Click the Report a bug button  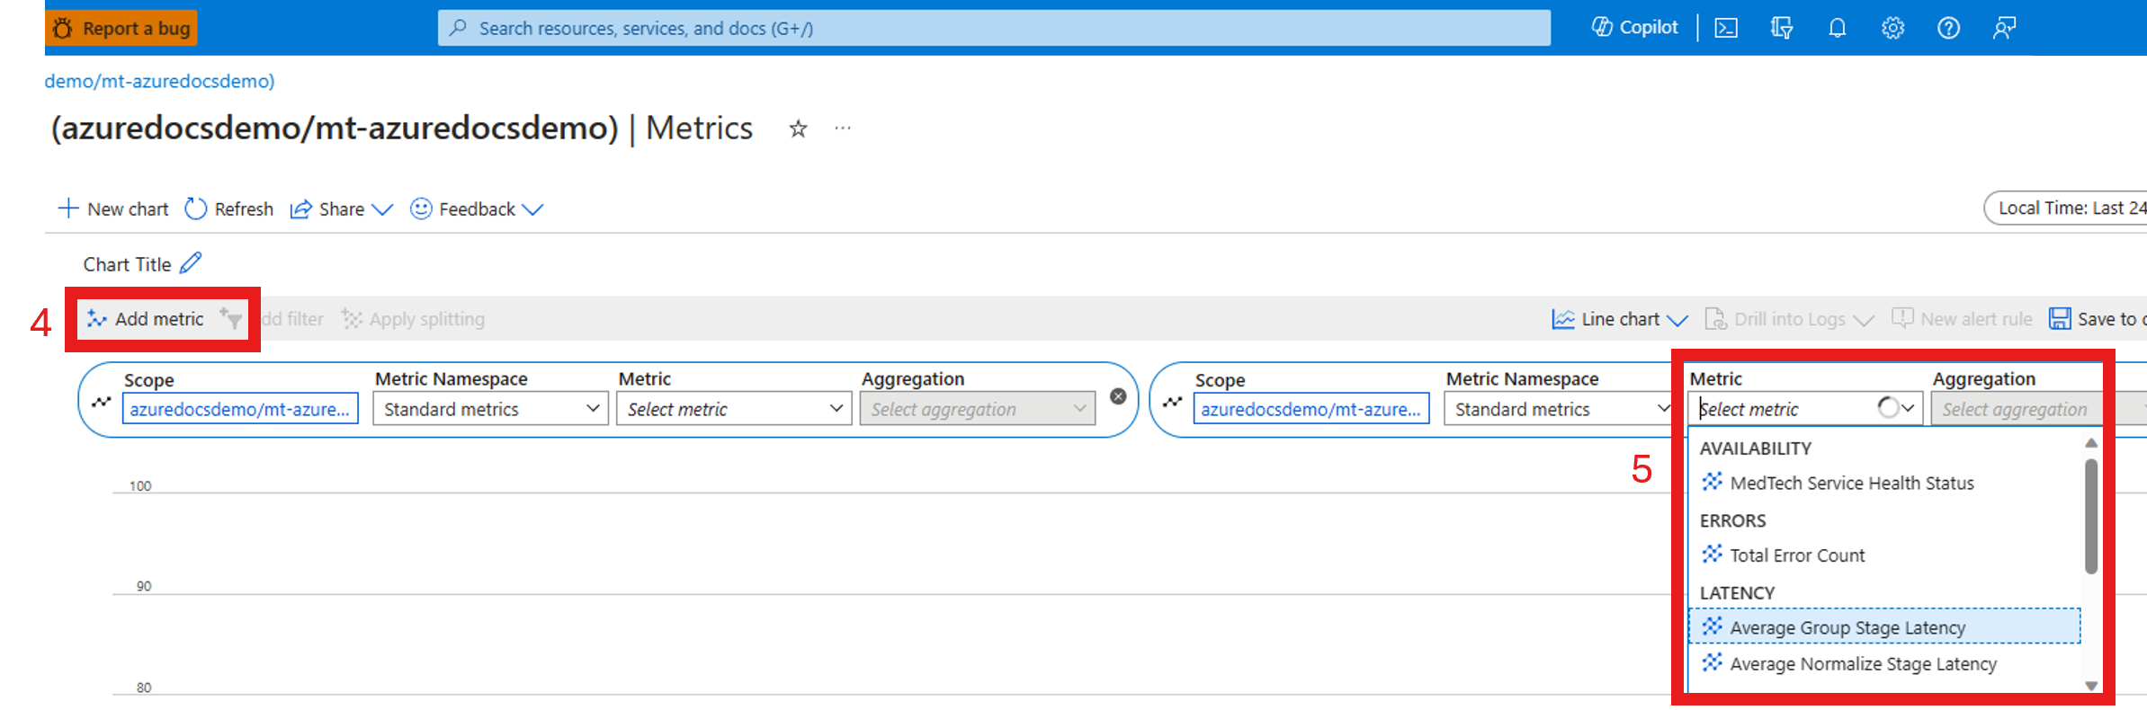point(121,28)
